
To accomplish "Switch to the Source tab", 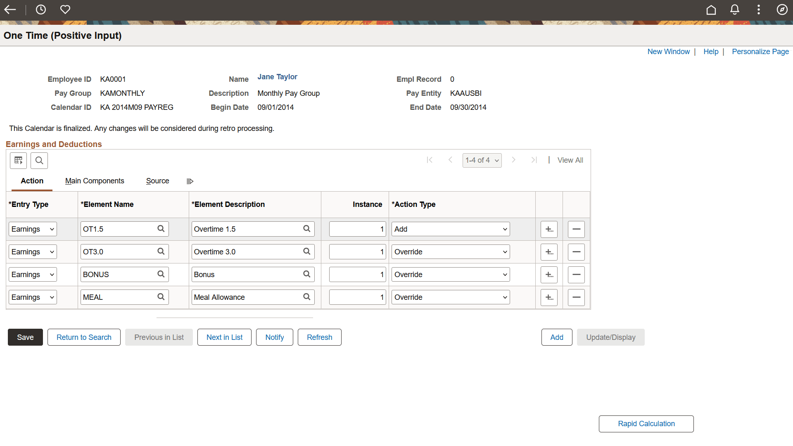I will [x=157, y=181].
